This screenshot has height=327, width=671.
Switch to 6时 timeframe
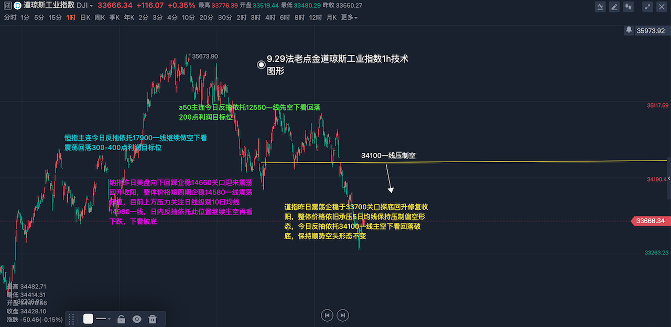285,17
